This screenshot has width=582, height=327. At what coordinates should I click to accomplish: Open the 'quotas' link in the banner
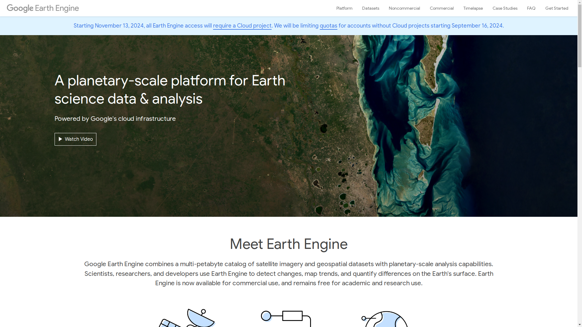point(328,26)
